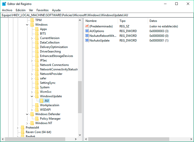Image resolution: width=194 pixels, height=142 pixels.
Task: Click the (Predeterminado) string value icon
Action: pyautogui.click(x=87, y=26)
